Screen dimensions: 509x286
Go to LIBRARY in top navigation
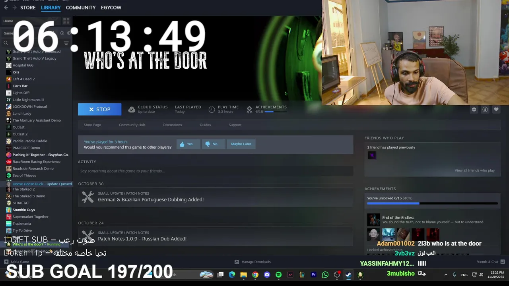tap(51, 8)
